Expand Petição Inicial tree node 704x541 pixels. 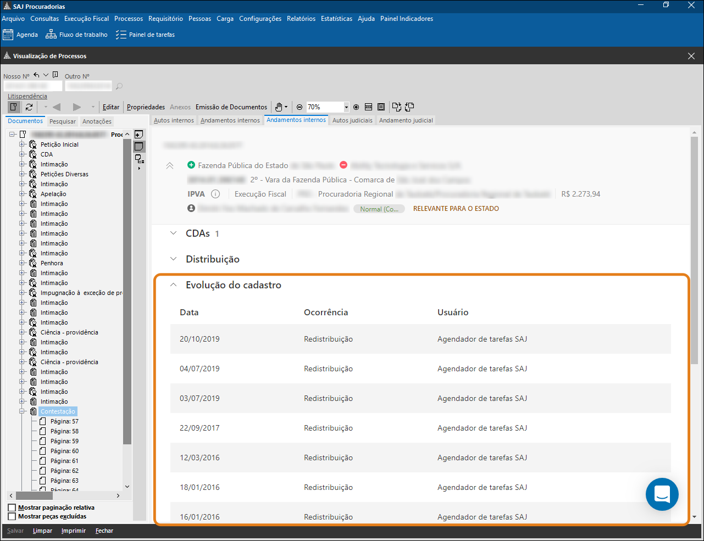click(23, 144)
